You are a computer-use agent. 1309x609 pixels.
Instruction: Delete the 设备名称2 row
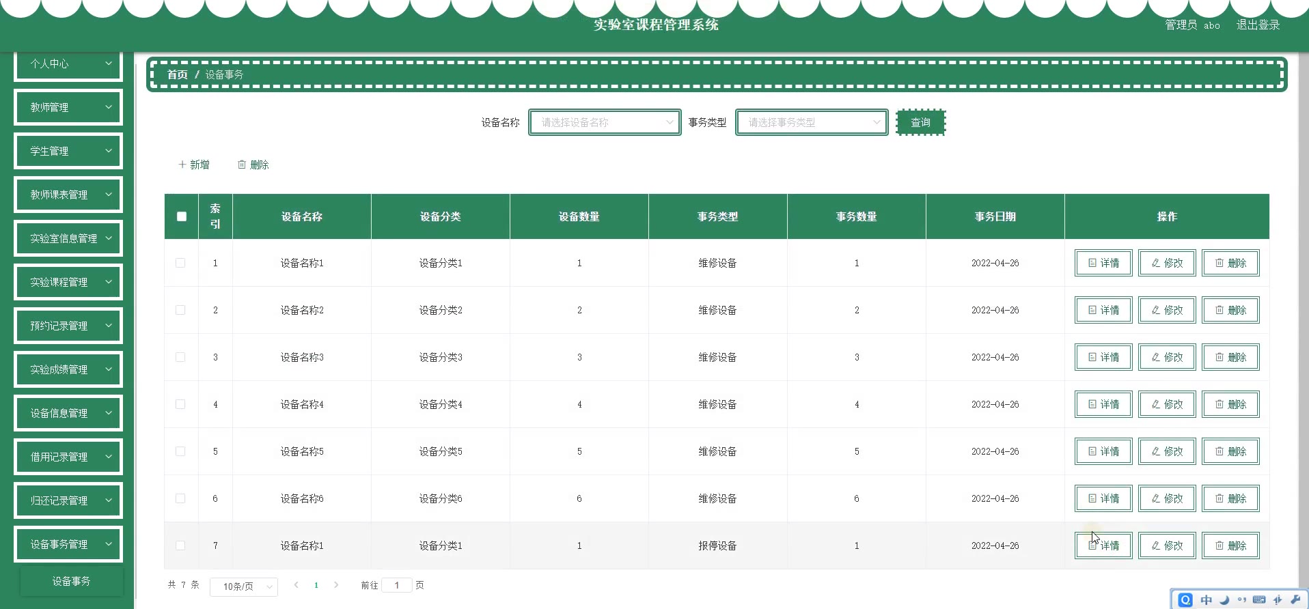(1230, 310)
